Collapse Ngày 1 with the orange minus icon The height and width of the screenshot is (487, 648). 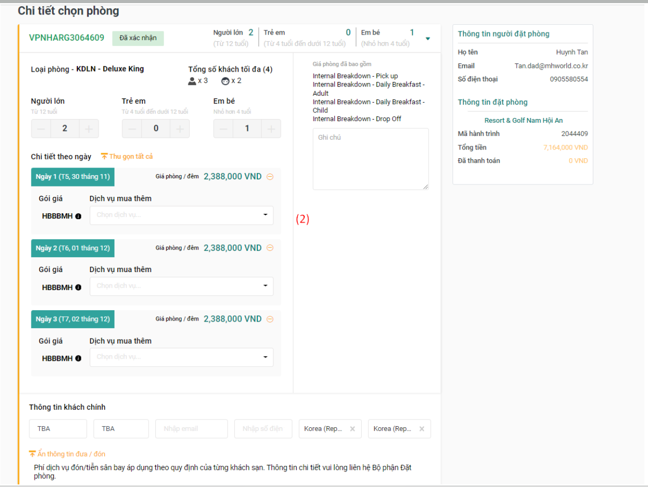[270, 177]
